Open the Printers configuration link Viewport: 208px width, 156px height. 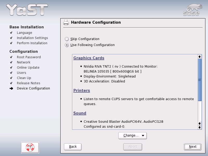click(82, 90)
